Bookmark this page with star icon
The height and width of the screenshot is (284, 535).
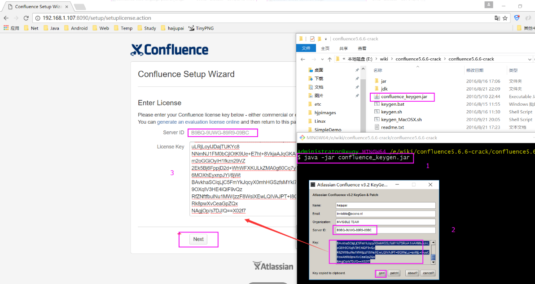(x=505, y=18)
